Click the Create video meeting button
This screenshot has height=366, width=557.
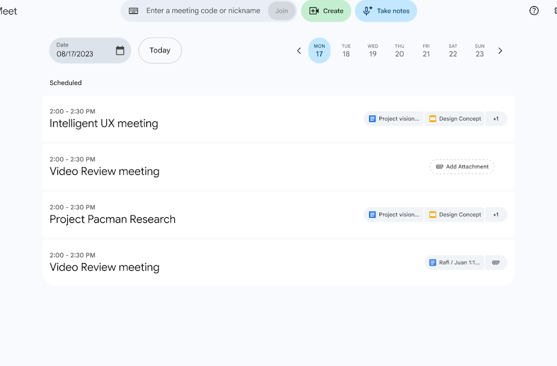pyautogui.click(x=325, y=11)
